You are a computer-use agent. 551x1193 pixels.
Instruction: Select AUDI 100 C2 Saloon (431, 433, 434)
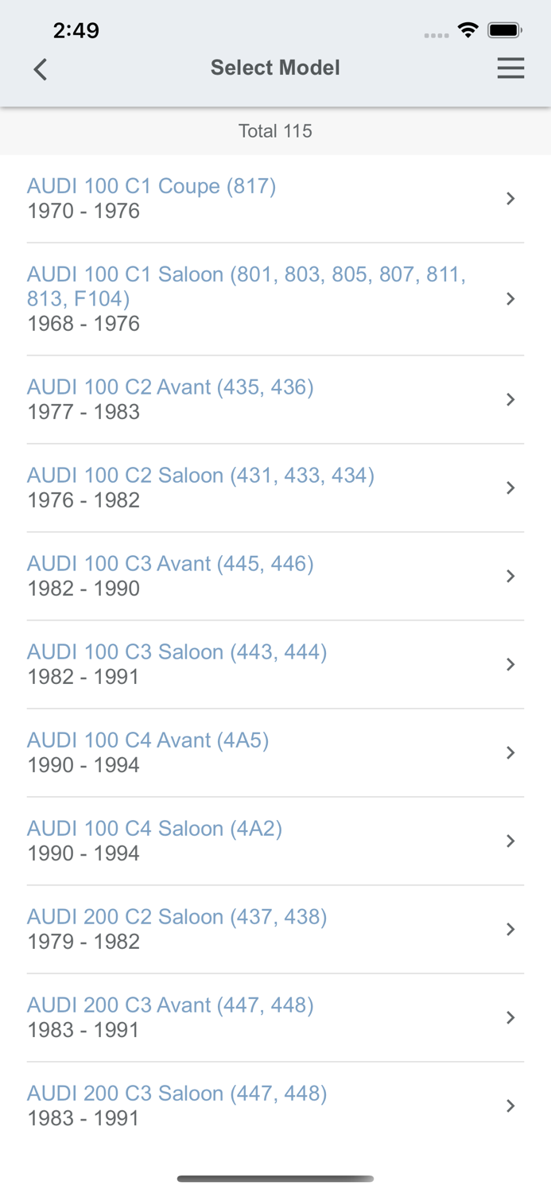(275, 488)
